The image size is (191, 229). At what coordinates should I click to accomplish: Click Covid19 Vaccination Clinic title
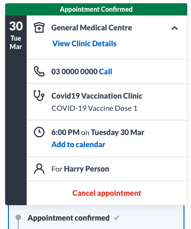97,96
